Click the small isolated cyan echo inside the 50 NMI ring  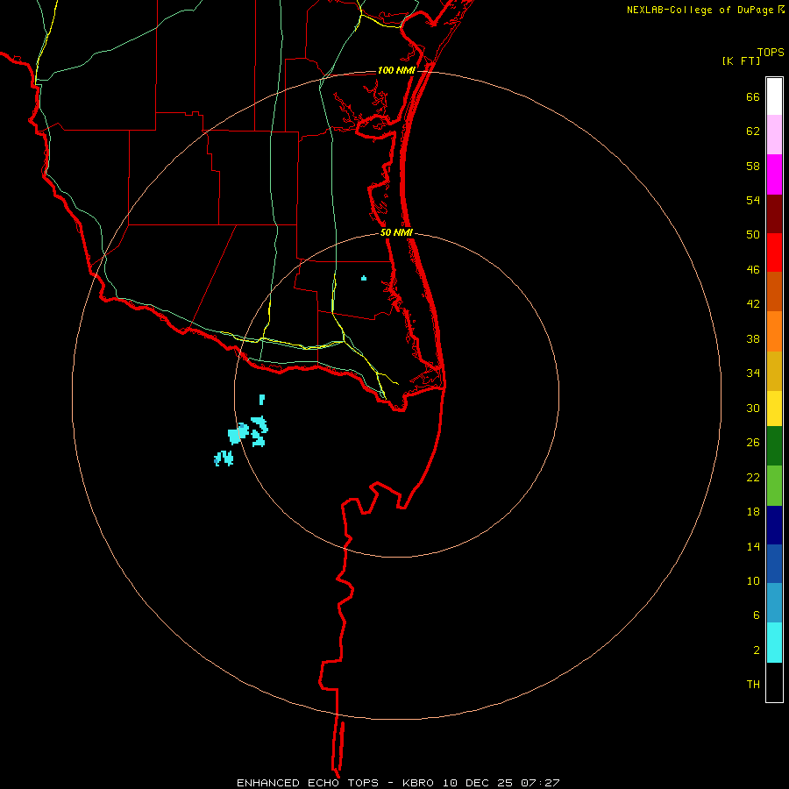(x=364, y=278)
